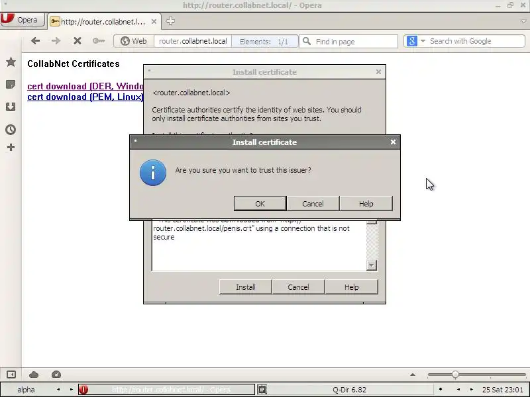Open Help in the confirmation dialog
The image size is (530, 397).
tap(366, 204)
